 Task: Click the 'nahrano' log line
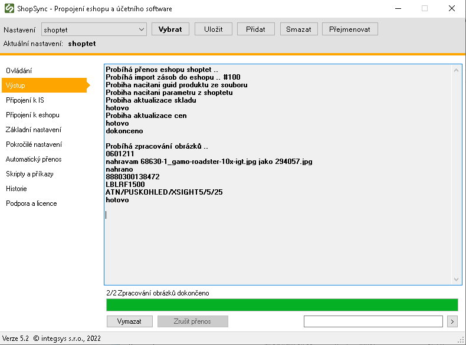119,169
